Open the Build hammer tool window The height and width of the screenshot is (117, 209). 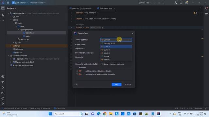click(3, 82)
